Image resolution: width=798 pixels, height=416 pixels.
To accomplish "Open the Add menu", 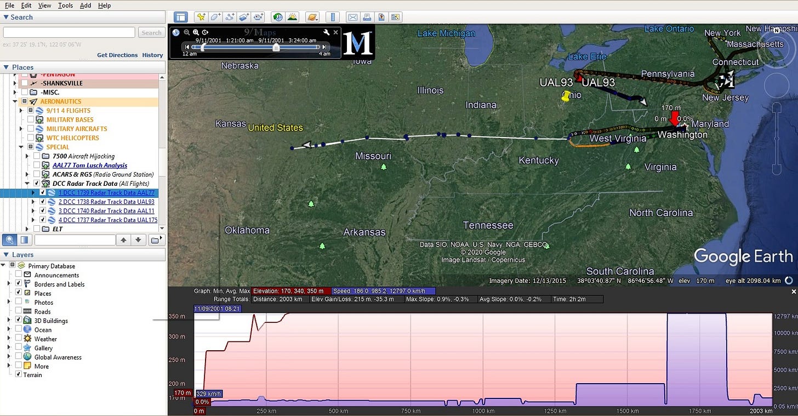I will coord(86,5).
